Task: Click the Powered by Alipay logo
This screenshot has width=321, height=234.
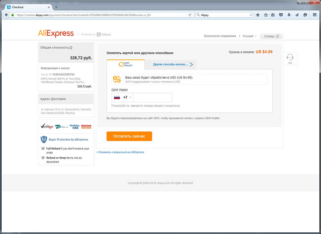Action: (x=96, y=34)
